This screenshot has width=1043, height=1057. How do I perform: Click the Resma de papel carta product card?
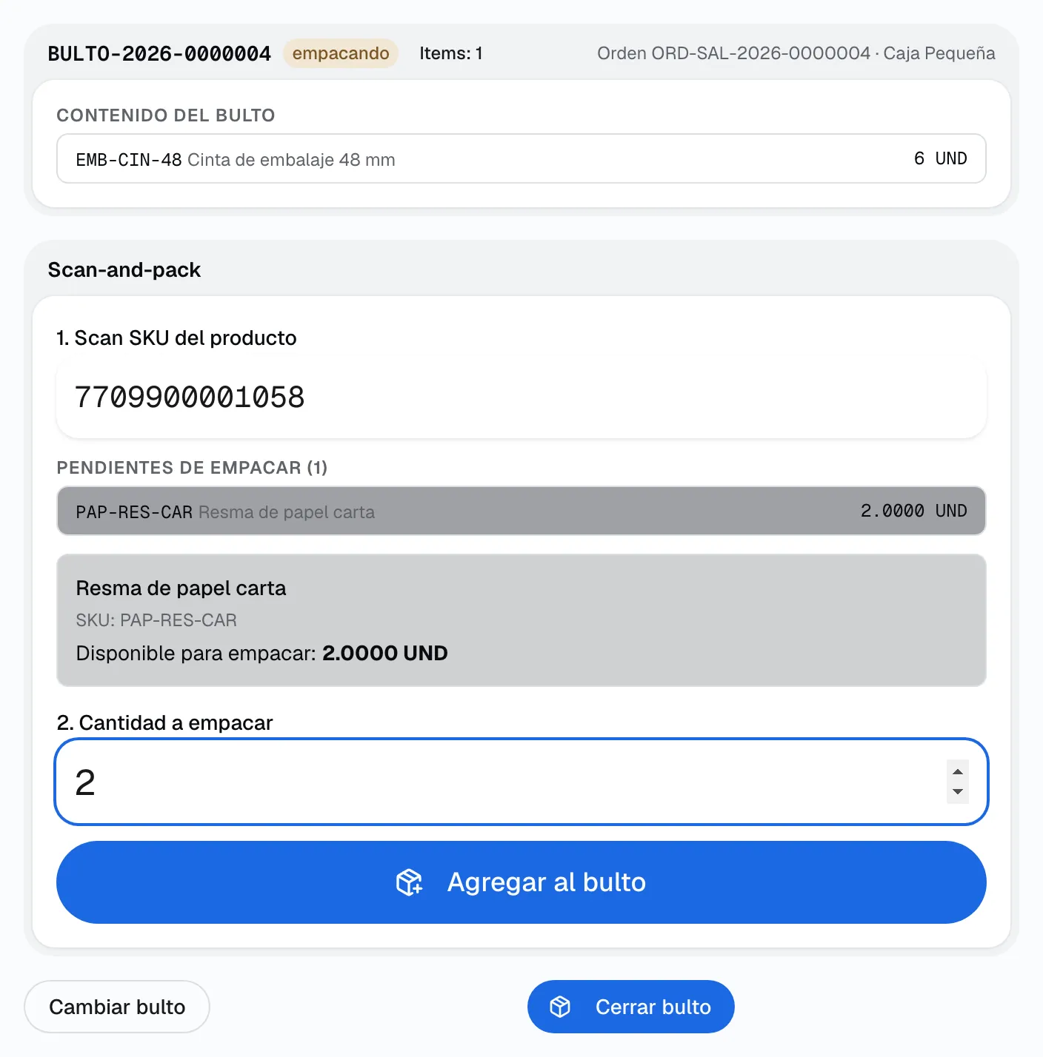[521, 620]
